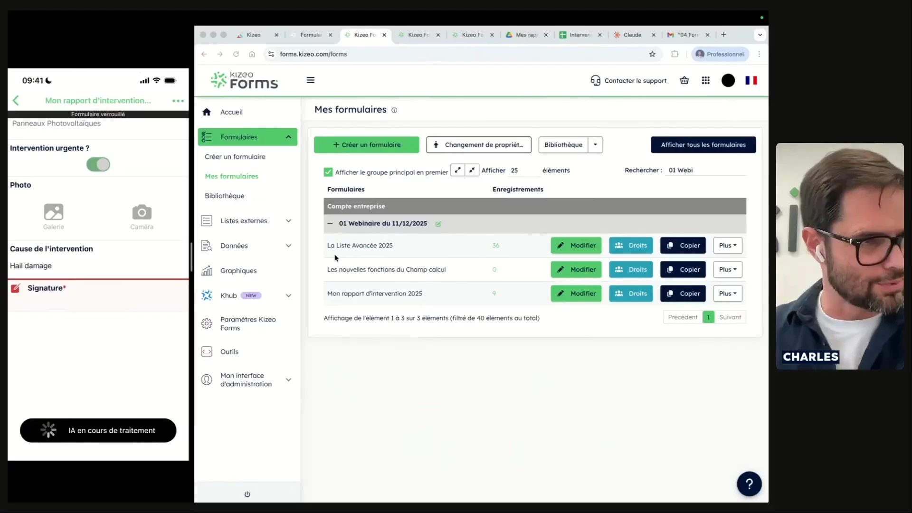Image resolution: width=912 pixels, height=513 pixels.
Task: Collapse the 01 Webinaire group row
Action: [330, 223]
